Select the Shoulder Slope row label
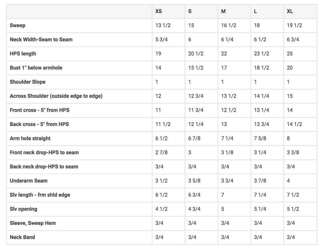This screenshot has width=323, height=250. click(x=28, y=82)
